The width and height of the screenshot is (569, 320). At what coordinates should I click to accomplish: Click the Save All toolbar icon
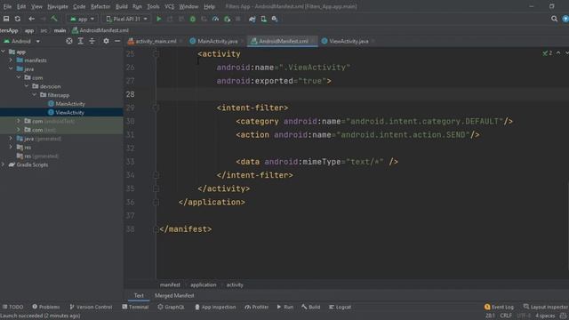6,19
